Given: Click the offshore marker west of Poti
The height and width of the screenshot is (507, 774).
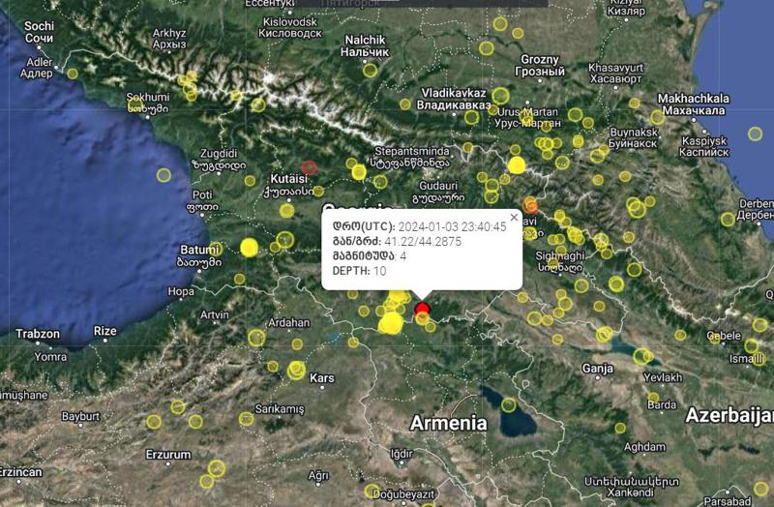Looking at the screenshot, I should click(164, 174).
